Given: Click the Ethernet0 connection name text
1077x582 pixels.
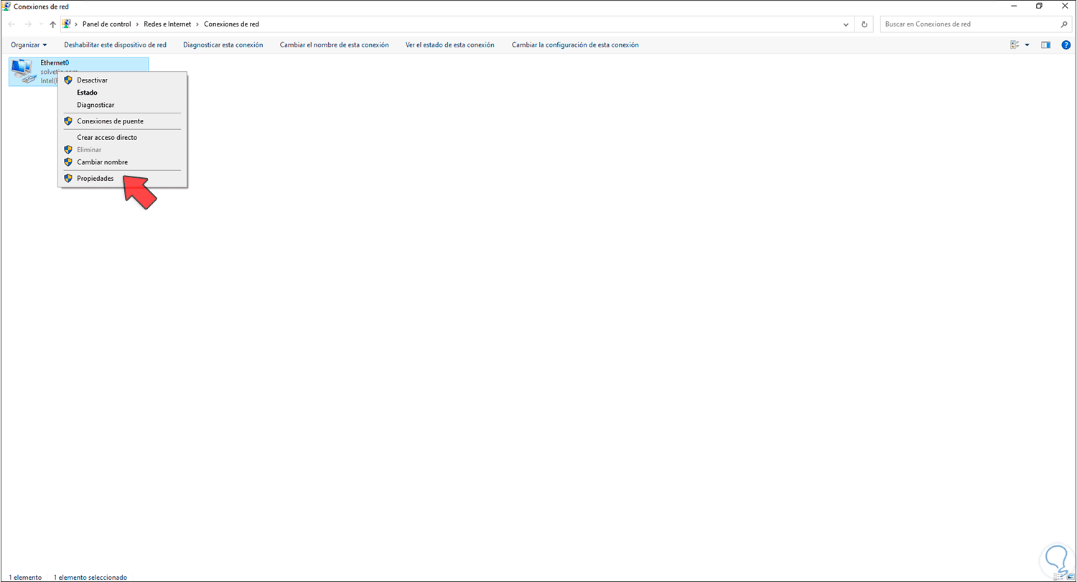Looking at the screenshot, I should 55,63.
